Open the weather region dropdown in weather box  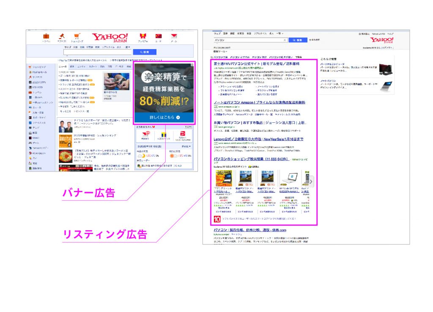(186, 146)
